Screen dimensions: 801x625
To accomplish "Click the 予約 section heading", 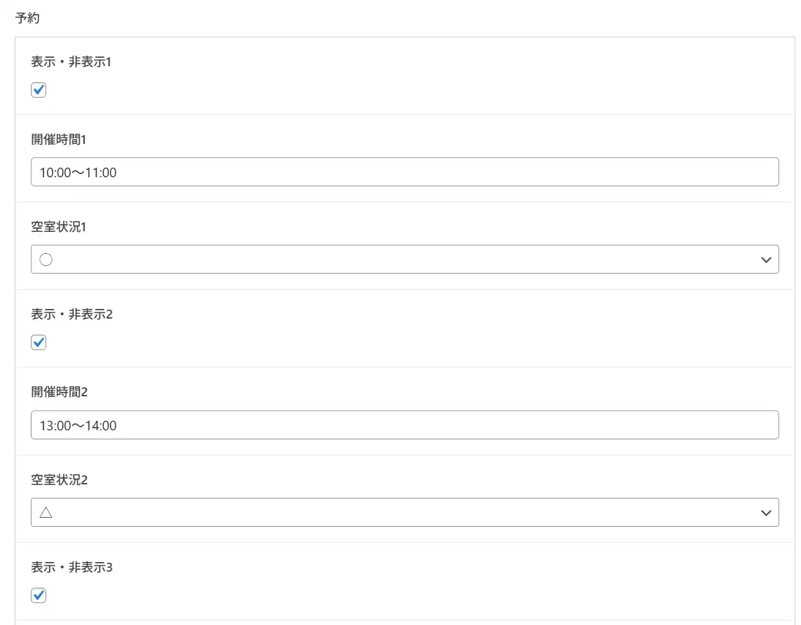I will coord(28,18).
